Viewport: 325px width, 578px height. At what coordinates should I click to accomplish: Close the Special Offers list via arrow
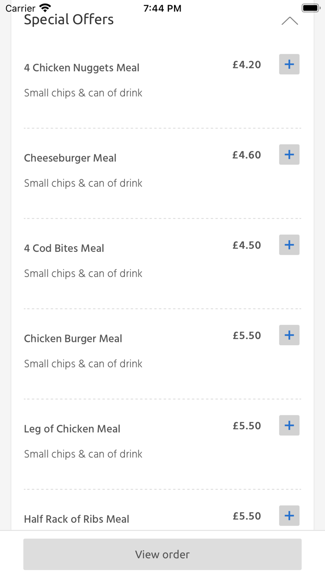point(290,20)
